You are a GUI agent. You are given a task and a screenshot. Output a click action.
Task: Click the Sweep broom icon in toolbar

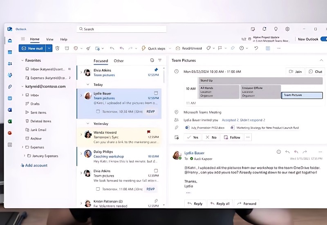click(88, 48)
